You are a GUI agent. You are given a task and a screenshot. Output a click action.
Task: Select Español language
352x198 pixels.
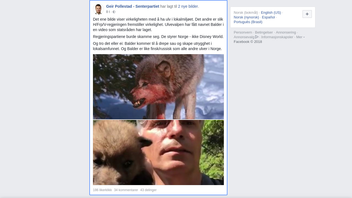pos(268,17)
